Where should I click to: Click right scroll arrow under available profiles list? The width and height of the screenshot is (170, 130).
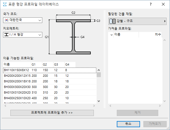(94, 106)
